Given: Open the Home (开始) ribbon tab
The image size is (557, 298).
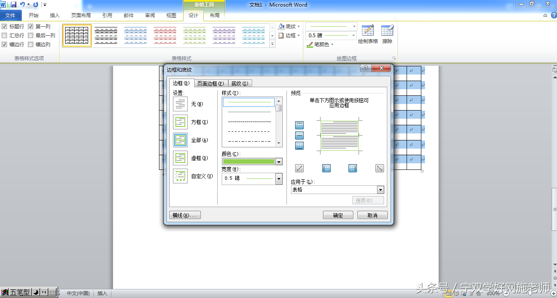Looking at the screenshot, I should (33, 16).
